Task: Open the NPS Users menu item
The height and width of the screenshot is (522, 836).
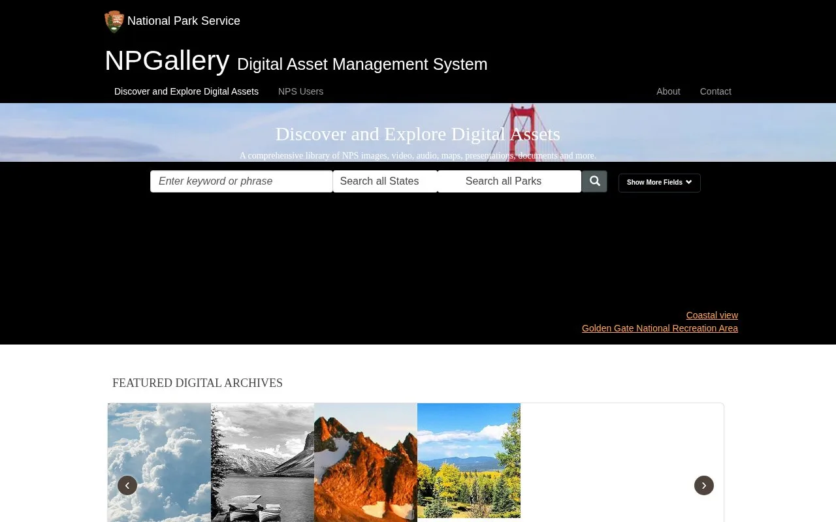Action: 300,91
